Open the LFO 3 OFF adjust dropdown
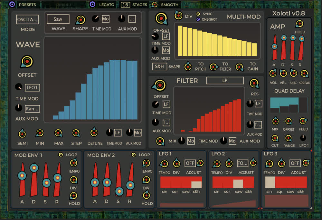 pyautogui.click(x=295, y=163)
